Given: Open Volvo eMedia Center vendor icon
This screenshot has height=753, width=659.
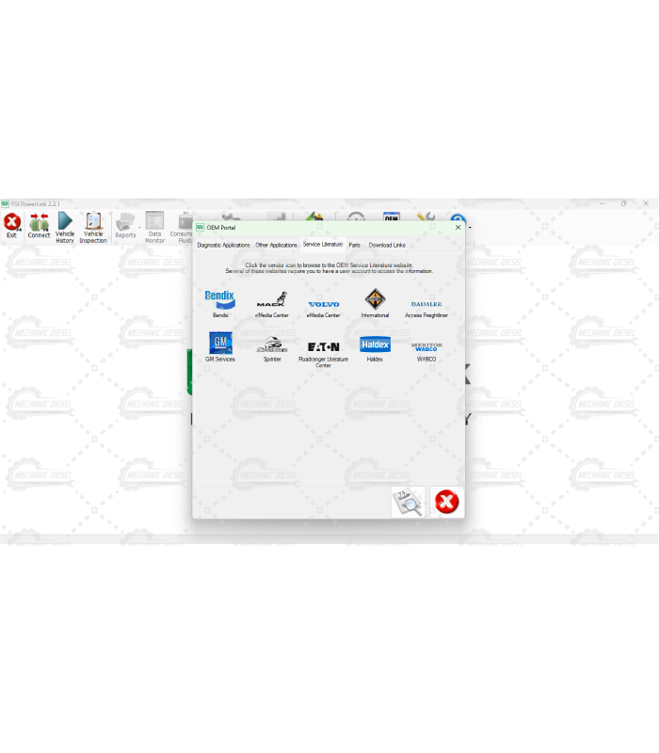Looking at the screenshot, I should (323, 302).
